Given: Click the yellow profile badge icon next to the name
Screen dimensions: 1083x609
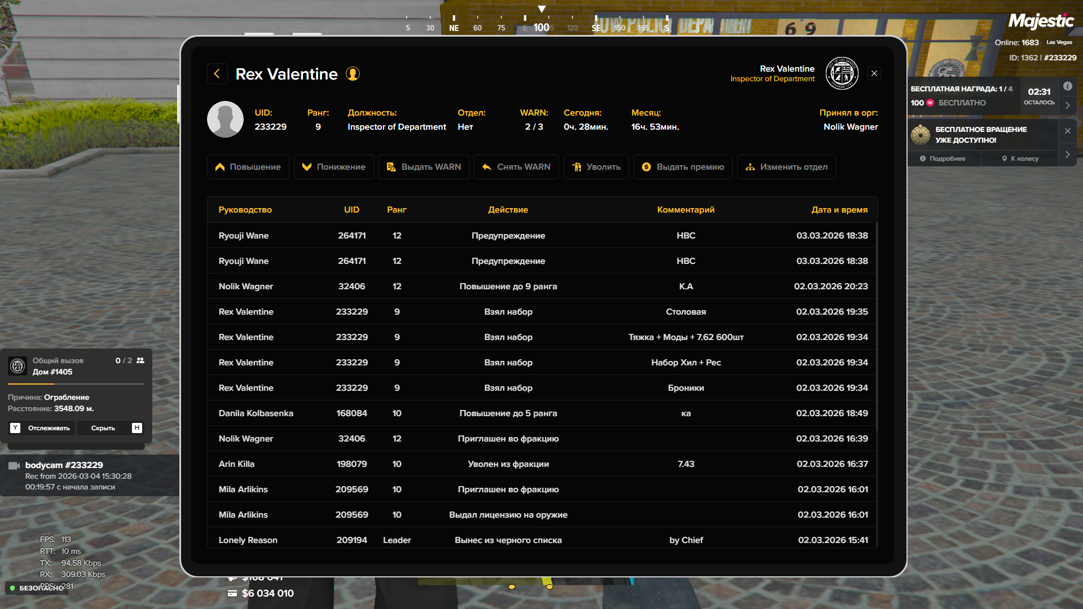Looking at the screenshot, I should click(353, 74).
